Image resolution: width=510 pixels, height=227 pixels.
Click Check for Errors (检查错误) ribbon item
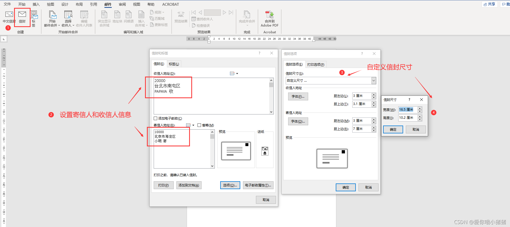pos(201,25)
